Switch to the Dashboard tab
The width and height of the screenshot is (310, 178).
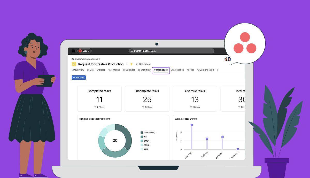click(x=161, y=70)
